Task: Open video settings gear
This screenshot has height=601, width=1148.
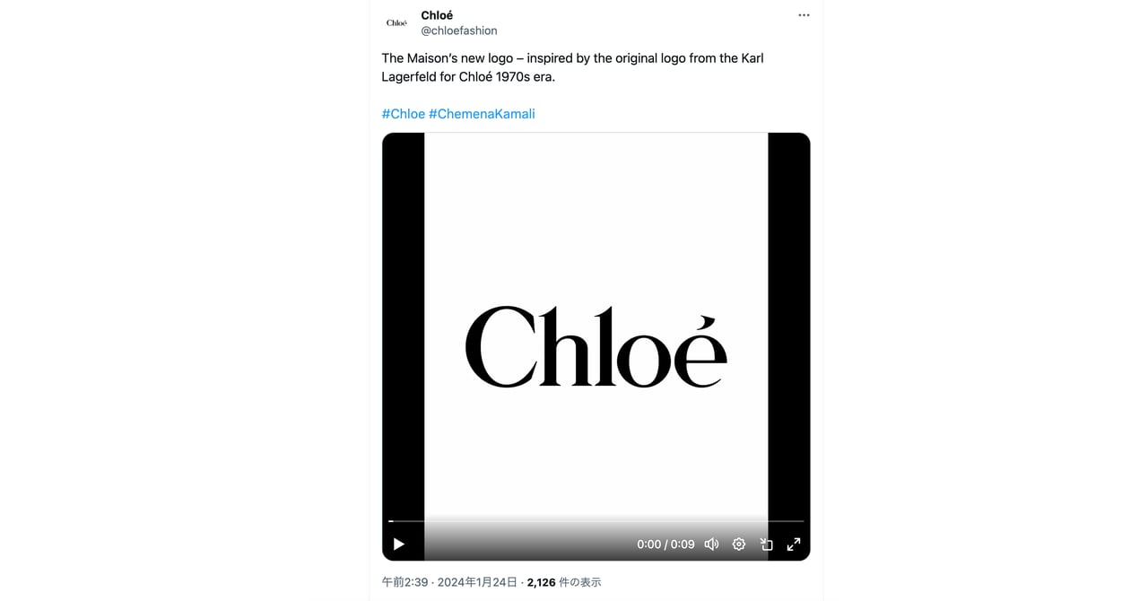Action: pyautogui.click(x=739, y=544)
